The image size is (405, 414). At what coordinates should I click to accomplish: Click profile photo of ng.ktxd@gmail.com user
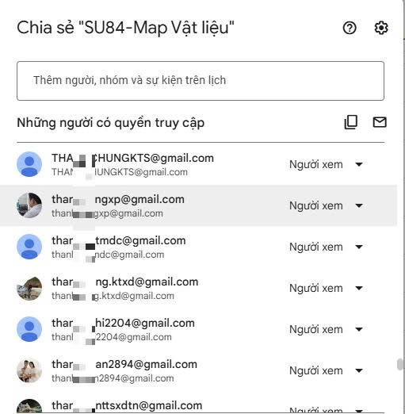(29, 288)
